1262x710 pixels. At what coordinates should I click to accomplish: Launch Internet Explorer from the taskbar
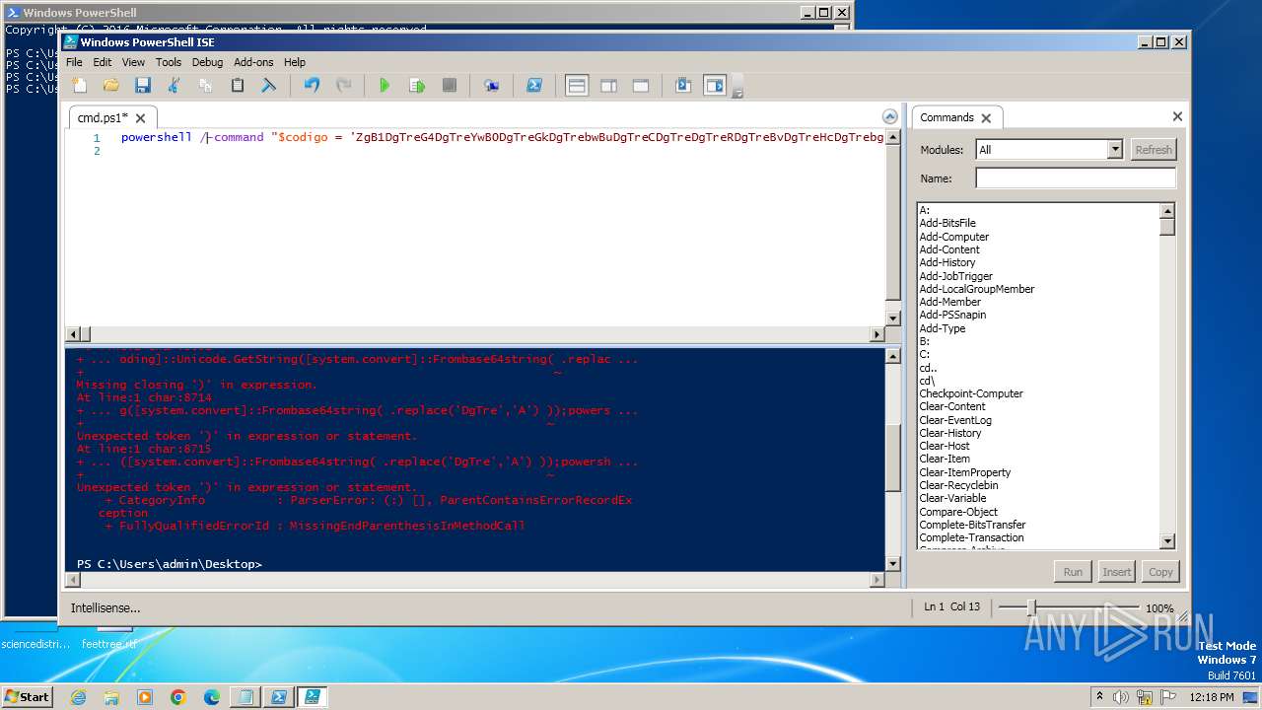click(x=78, y=697)
